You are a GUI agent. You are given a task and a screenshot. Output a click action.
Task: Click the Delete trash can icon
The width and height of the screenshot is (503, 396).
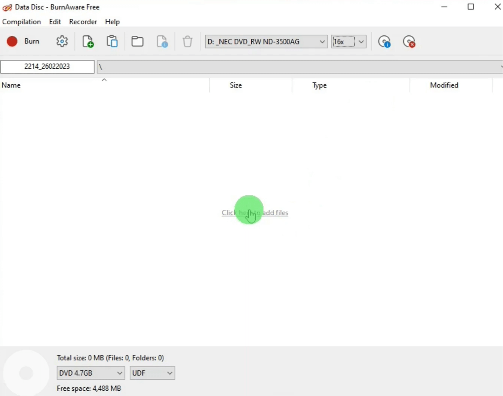(187, 41)
